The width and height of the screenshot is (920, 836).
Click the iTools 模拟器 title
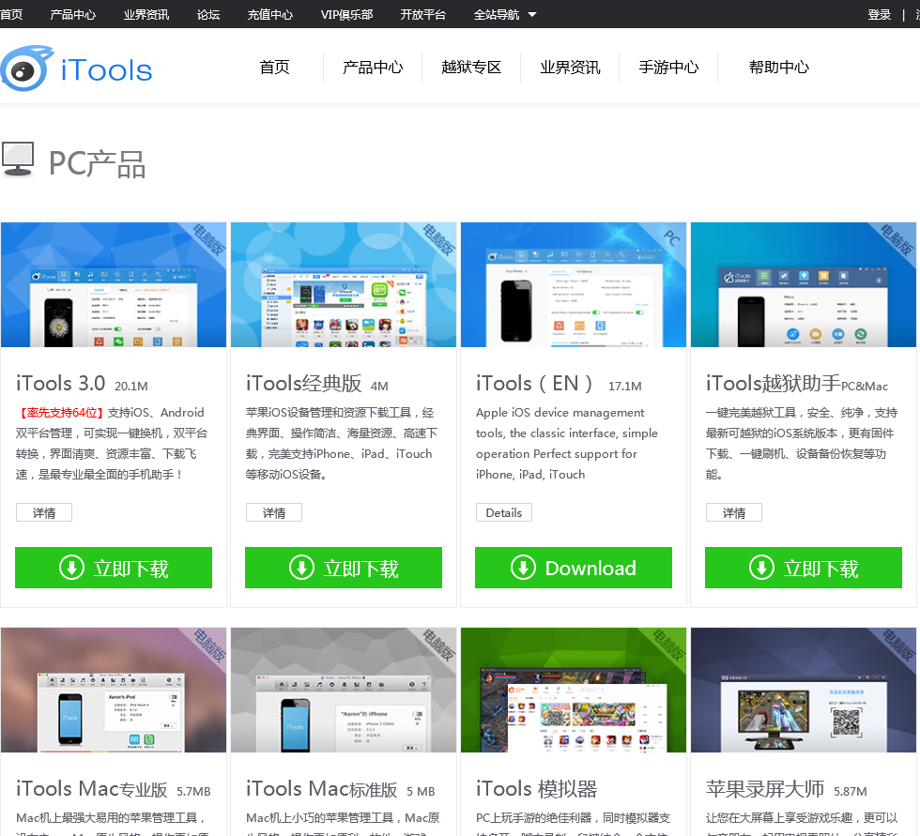tap(536, 789)
